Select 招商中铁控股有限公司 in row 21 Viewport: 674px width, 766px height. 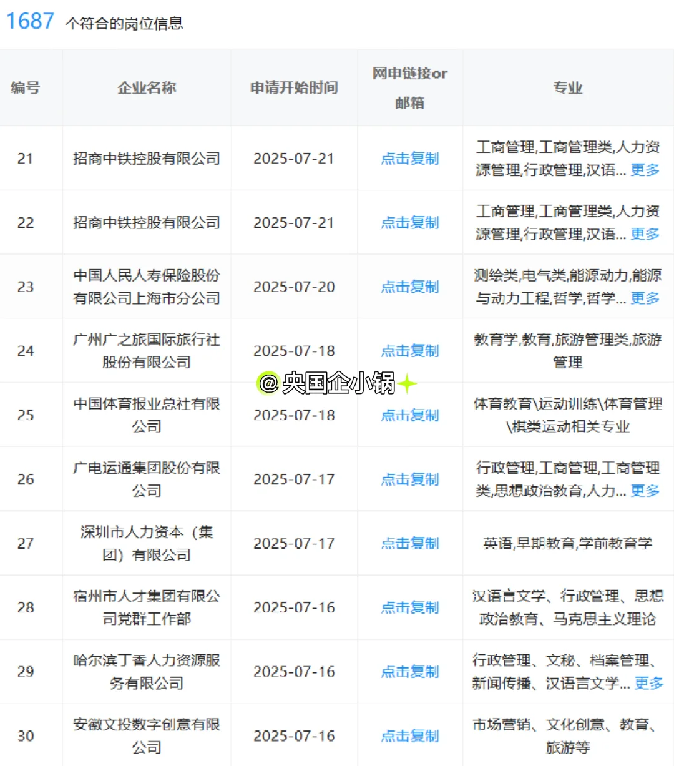click(147, 159)
